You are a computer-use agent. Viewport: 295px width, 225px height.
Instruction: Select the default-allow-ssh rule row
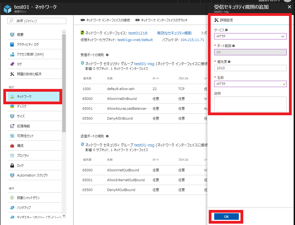(144, 89)
